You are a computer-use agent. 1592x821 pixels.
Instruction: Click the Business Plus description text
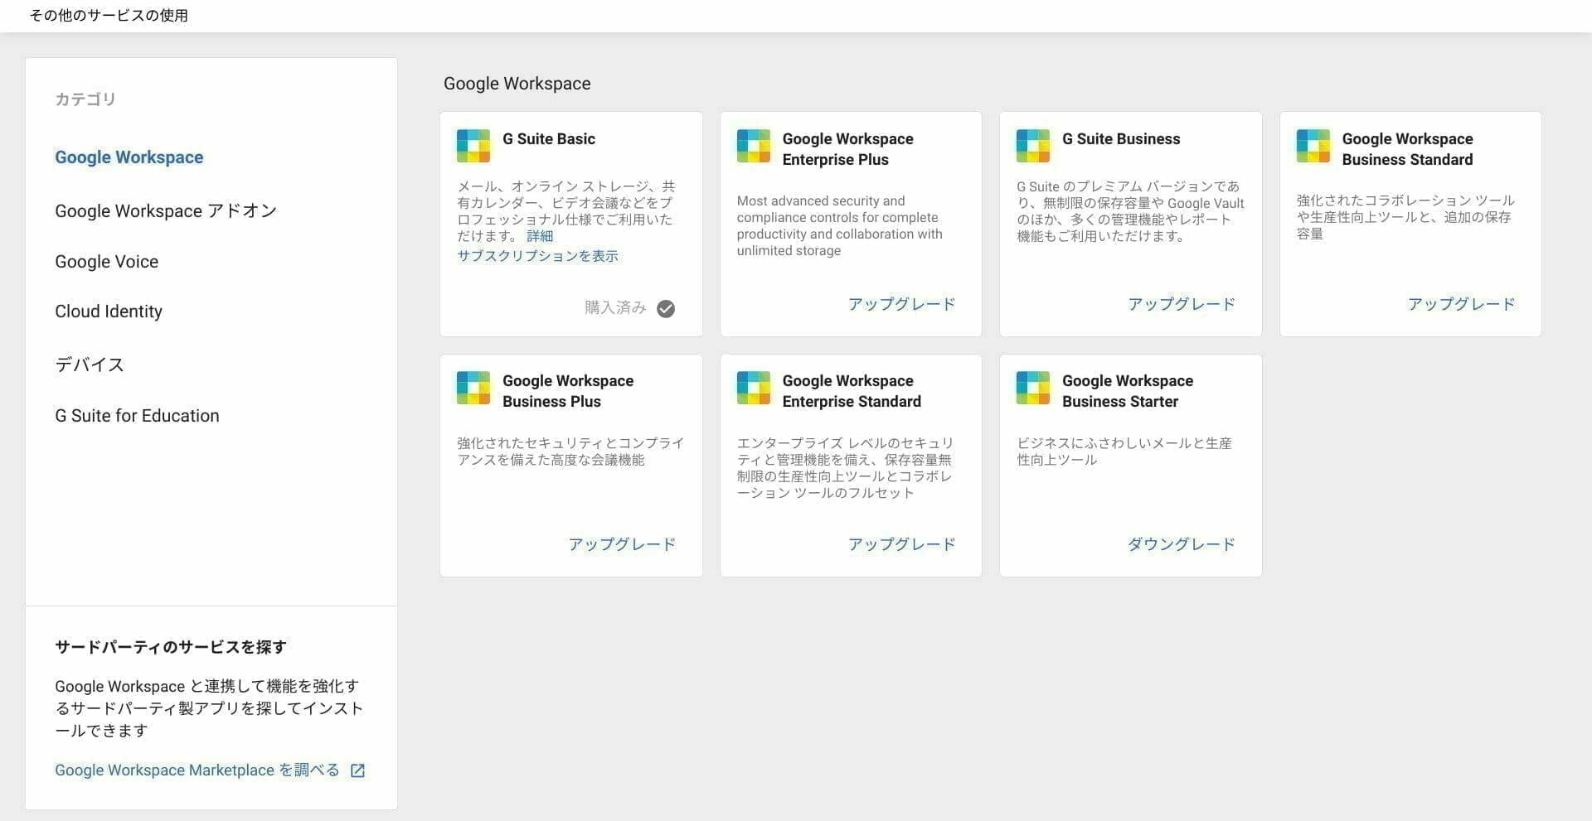click(570, 452)
